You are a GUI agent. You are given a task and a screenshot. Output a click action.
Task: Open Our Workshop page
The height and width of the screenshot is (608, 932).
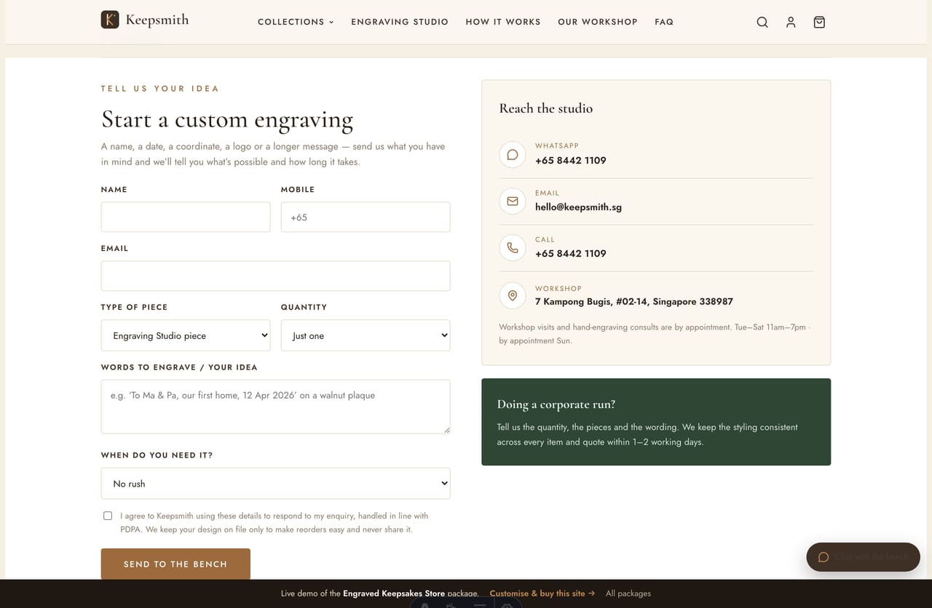tap(598, 22)
